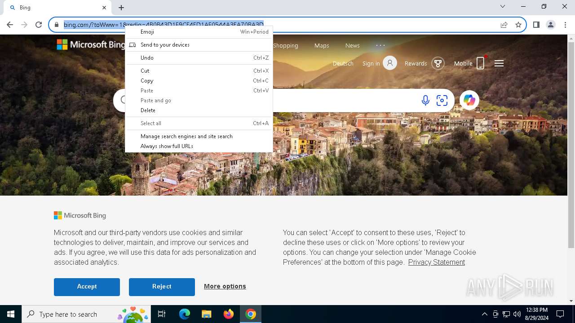Open the Chrome profile avatar

(551, 25)
